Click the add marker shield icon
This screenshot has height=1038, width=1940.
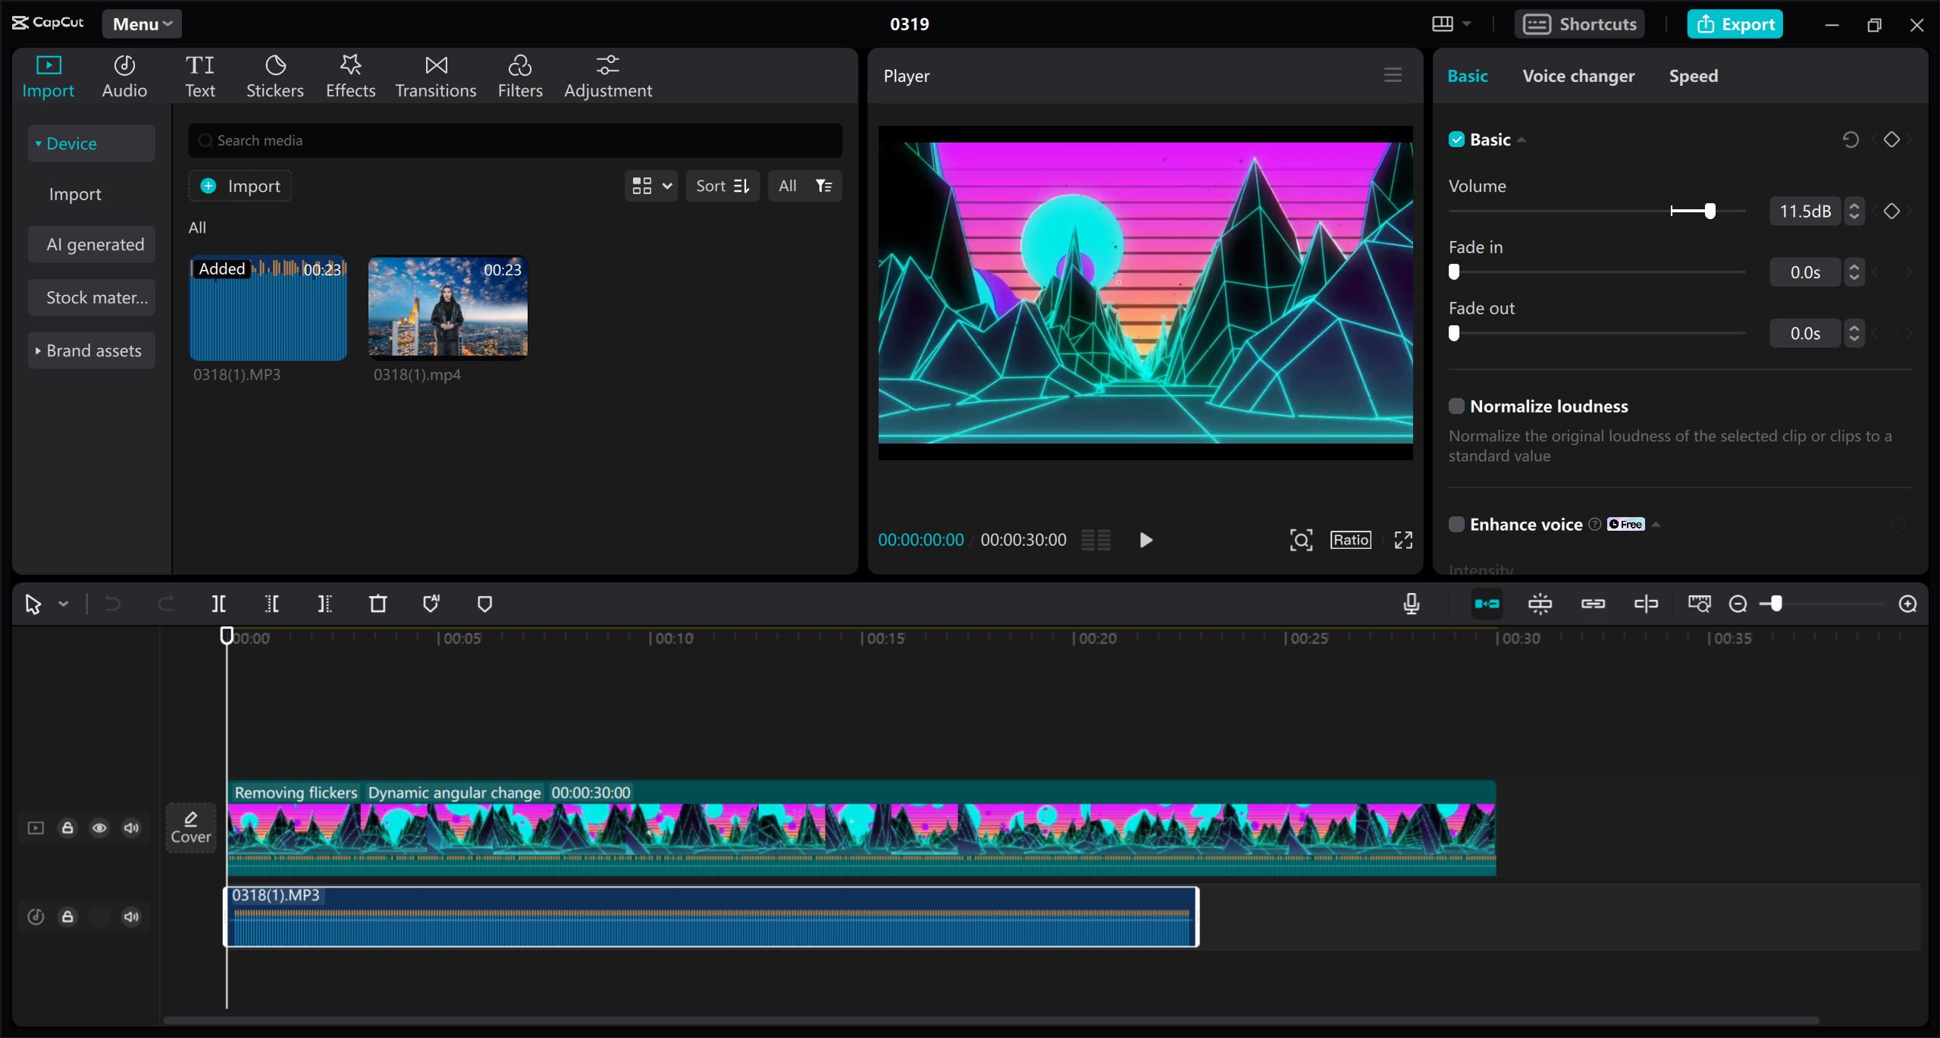484,604
